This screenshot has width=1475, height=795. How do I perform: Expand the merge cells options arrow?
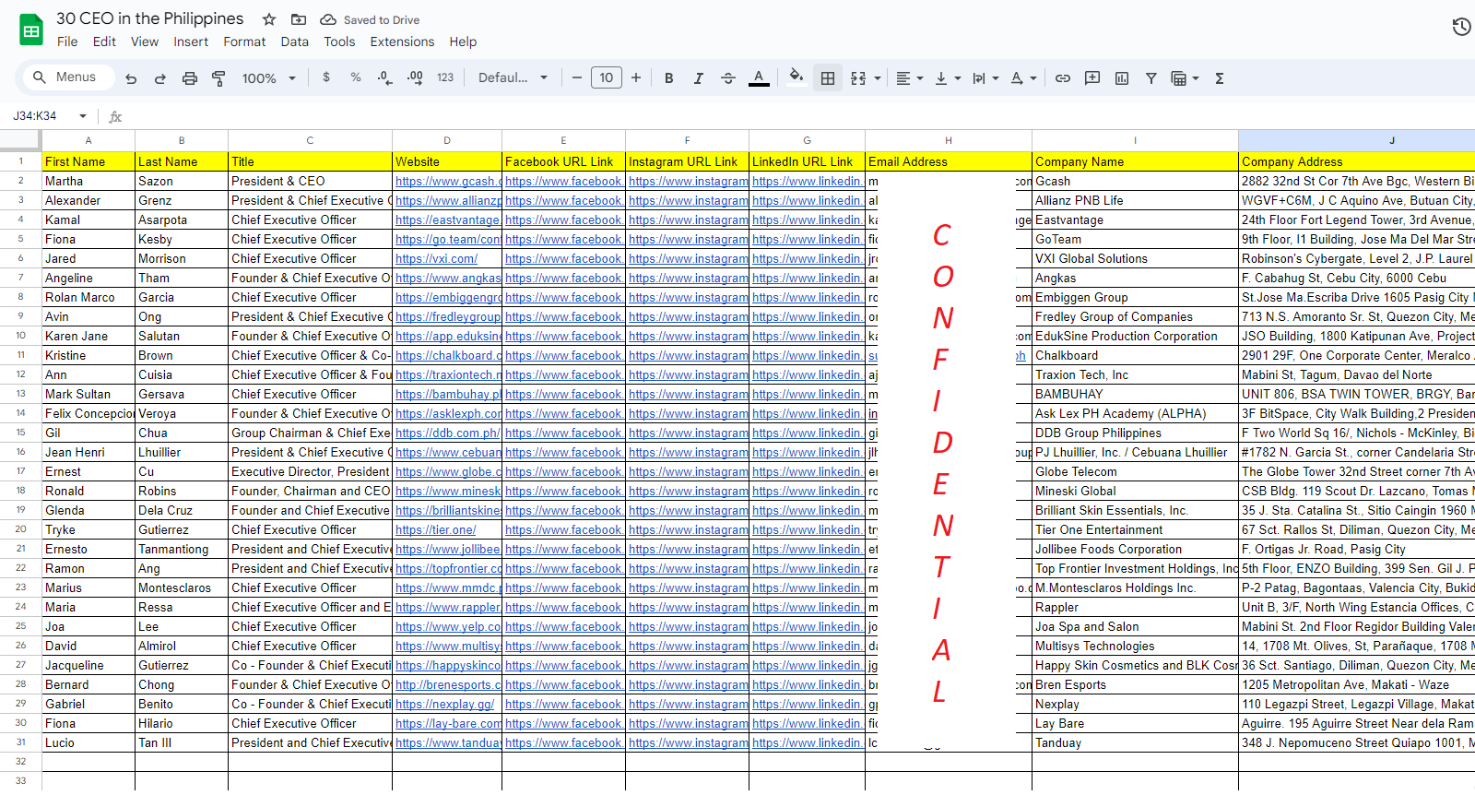point(878,78)
